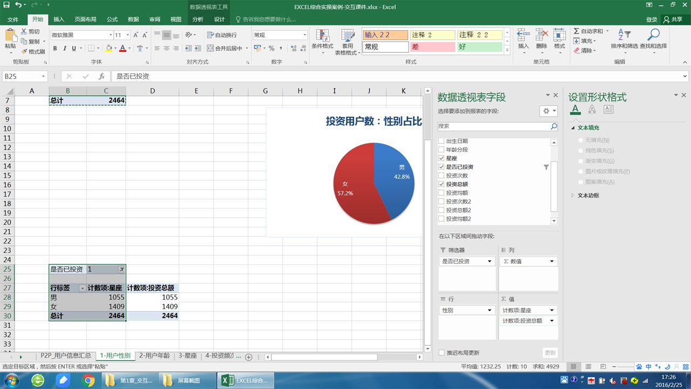The image size is (691, 389).
Task: Switch to the 分析 Analyze ribbon tab
Action: [198, 19]
